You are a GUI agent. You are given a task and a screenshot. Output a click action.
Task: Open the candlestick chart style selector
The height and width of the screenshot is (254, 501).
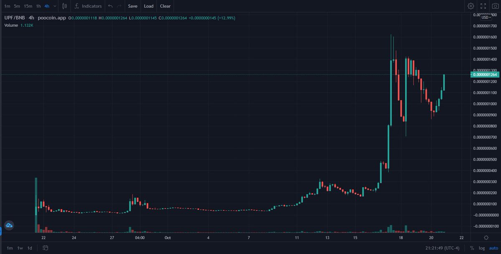click(x=64, y=6)
